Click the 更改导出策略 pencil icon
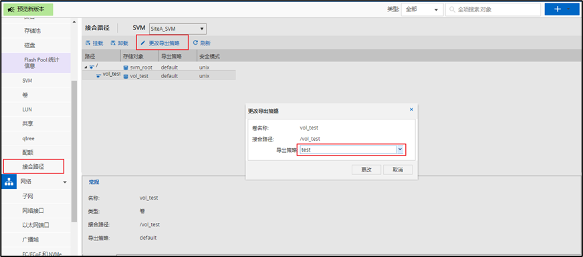 tap(143, 43)
